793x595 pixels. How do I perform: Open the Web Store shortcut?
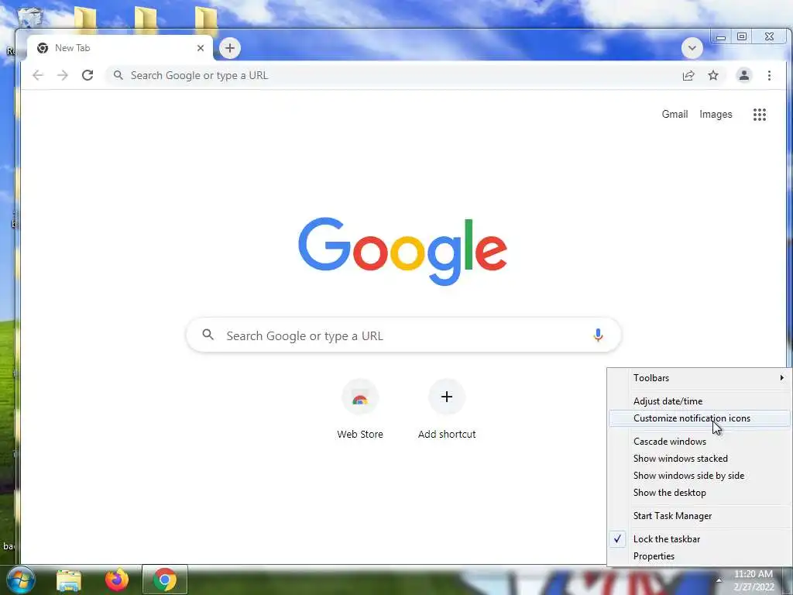360,409
